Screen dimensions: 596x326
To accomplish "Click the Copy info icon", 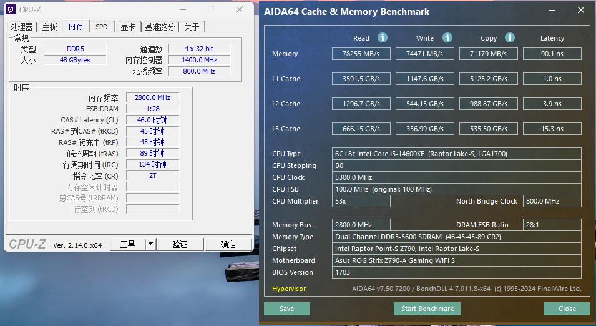I will point(510,37).
